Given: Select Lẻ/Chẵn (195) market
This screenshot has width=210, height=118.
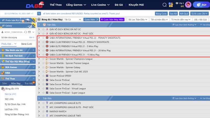Looking at the screenshot, I should (x=11, y=109).
